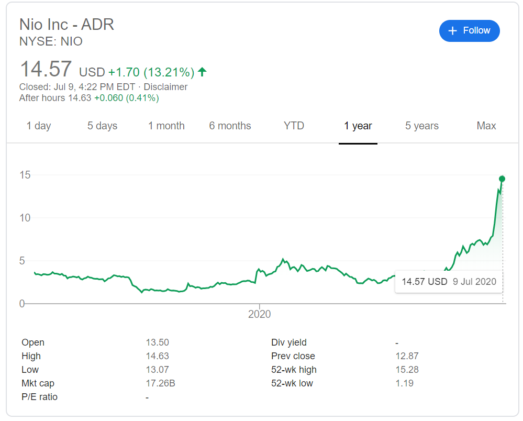The image size is (523, 421).
Task: Click the green up arrow icon
Action: (x=202, y=72)
